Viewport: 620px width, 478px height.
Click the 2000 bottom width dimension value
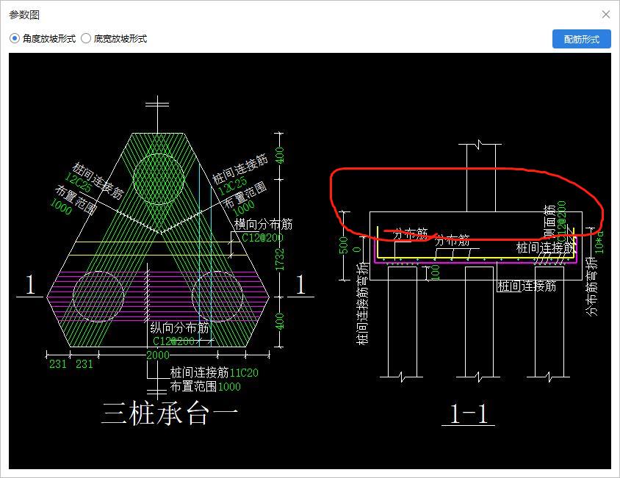pyautogui.click(x=158, y=355)
